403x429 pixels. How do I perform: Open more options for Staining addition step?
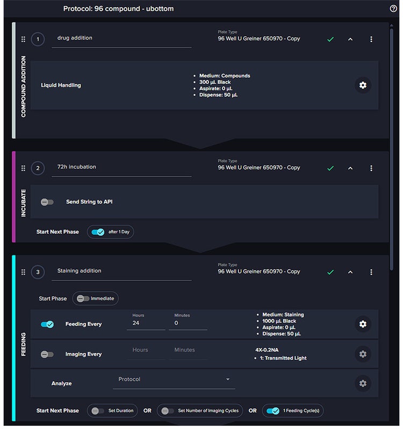(x=371, y=272)
